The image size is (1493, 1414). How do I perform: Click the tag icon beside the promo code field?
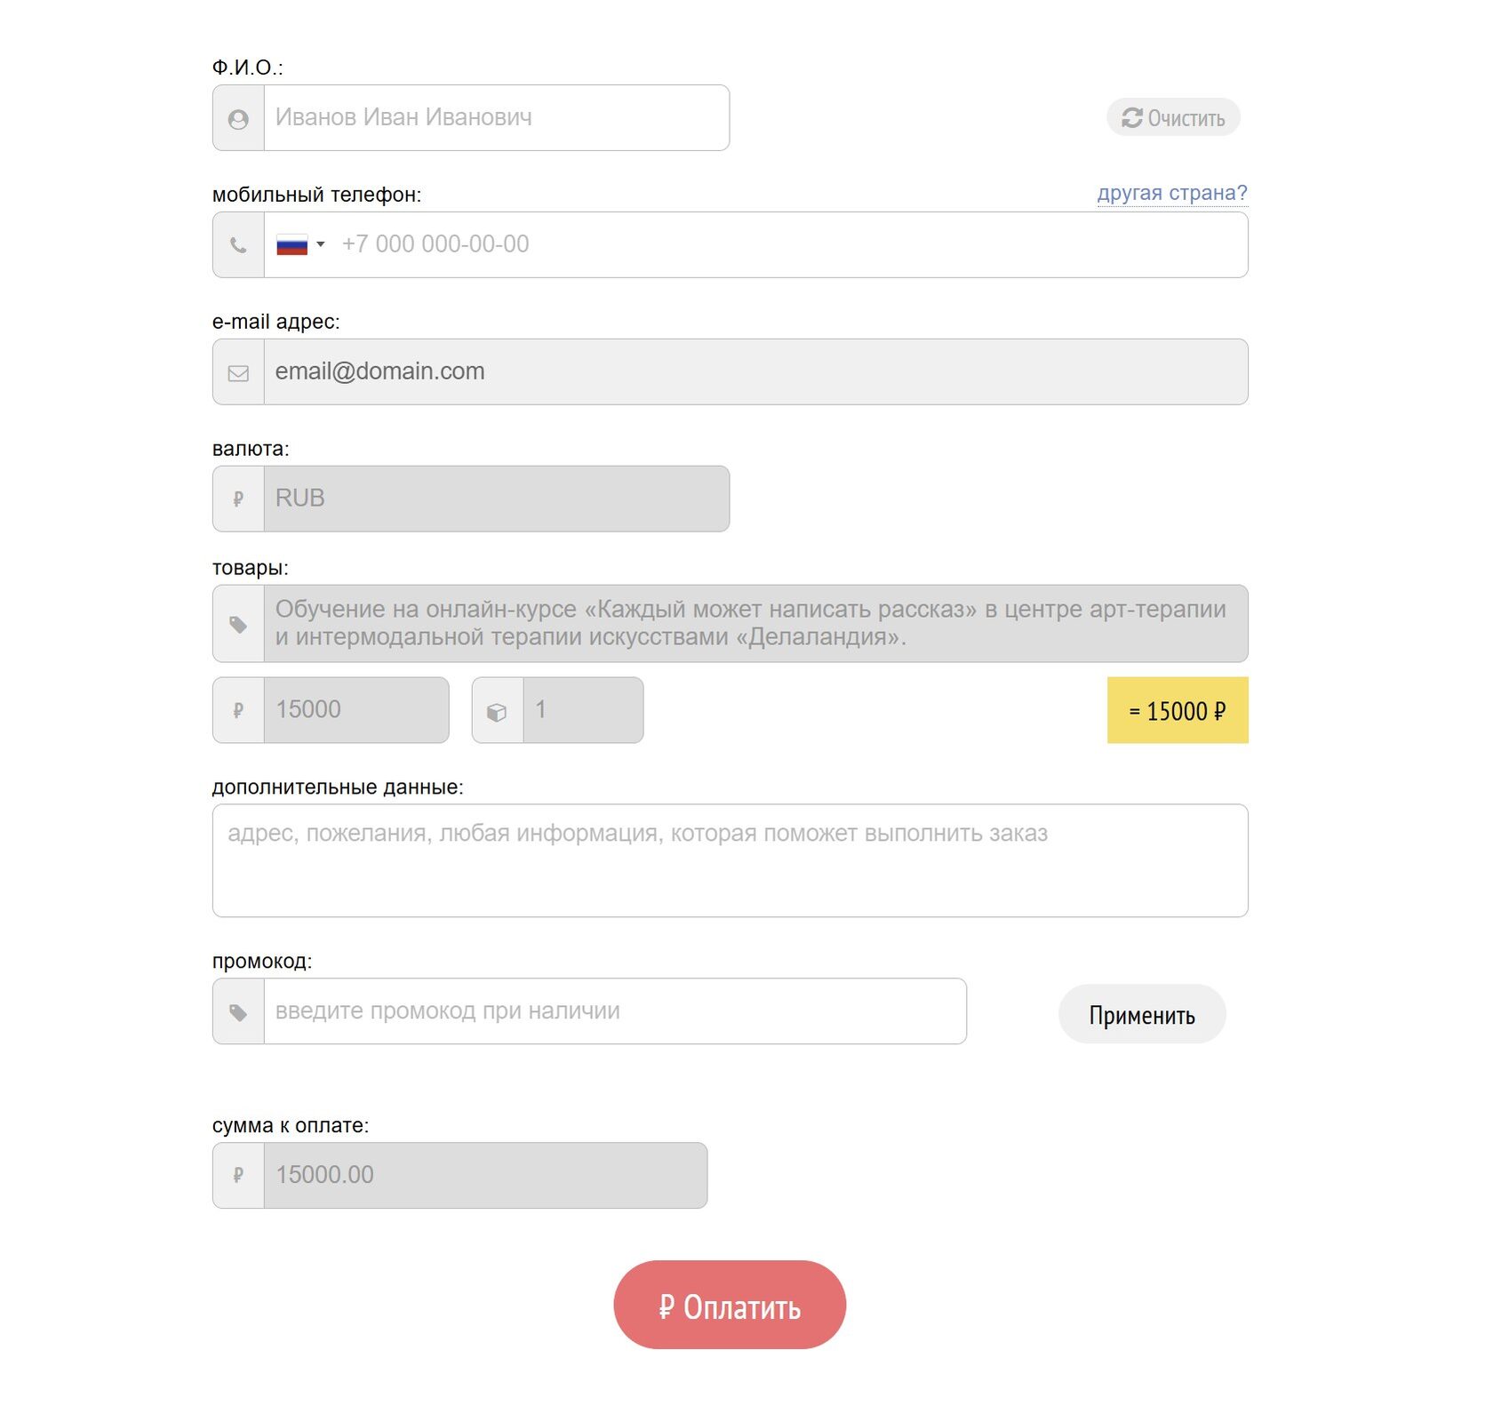click(x=238, y=1012)
